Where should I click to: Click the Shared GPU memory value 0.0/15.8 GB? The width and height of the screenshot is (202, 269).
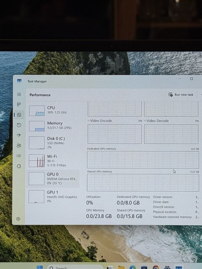[130, 216]
